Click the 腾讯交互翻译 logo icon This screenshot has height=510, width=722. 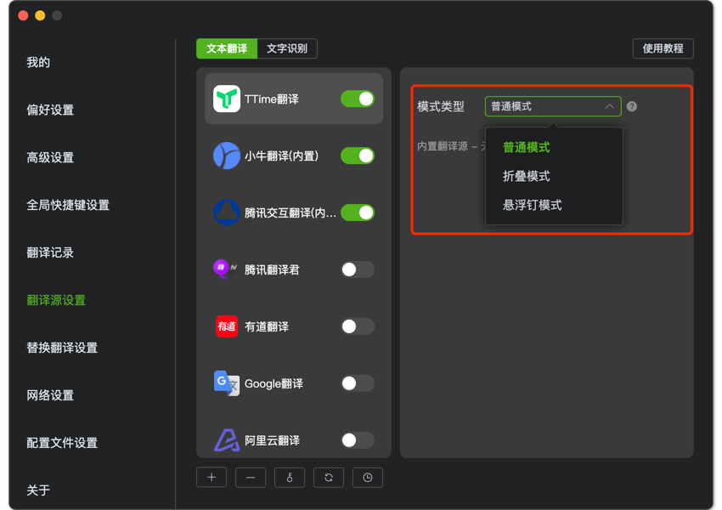coord(227,212)
